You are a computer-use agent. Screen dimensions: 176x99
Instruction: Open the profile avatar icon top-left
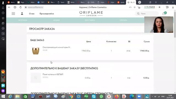click(3, 2)
